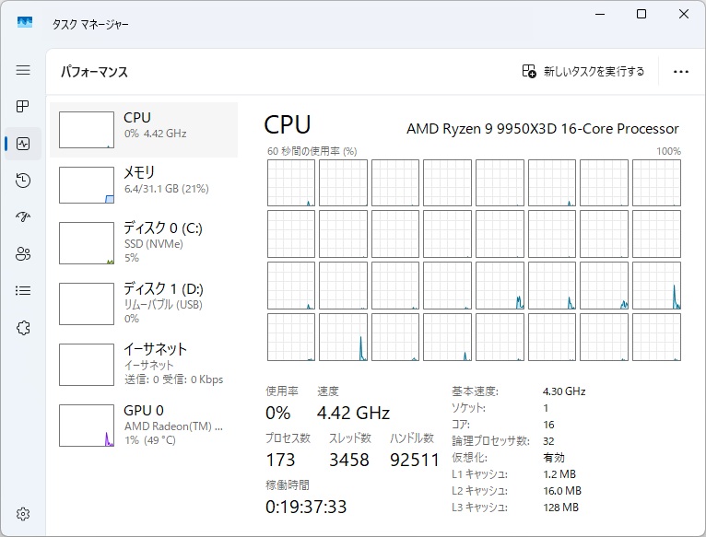Open the hamburger navigation menu
Screen dimensions: 706x537
pos(23,70)
